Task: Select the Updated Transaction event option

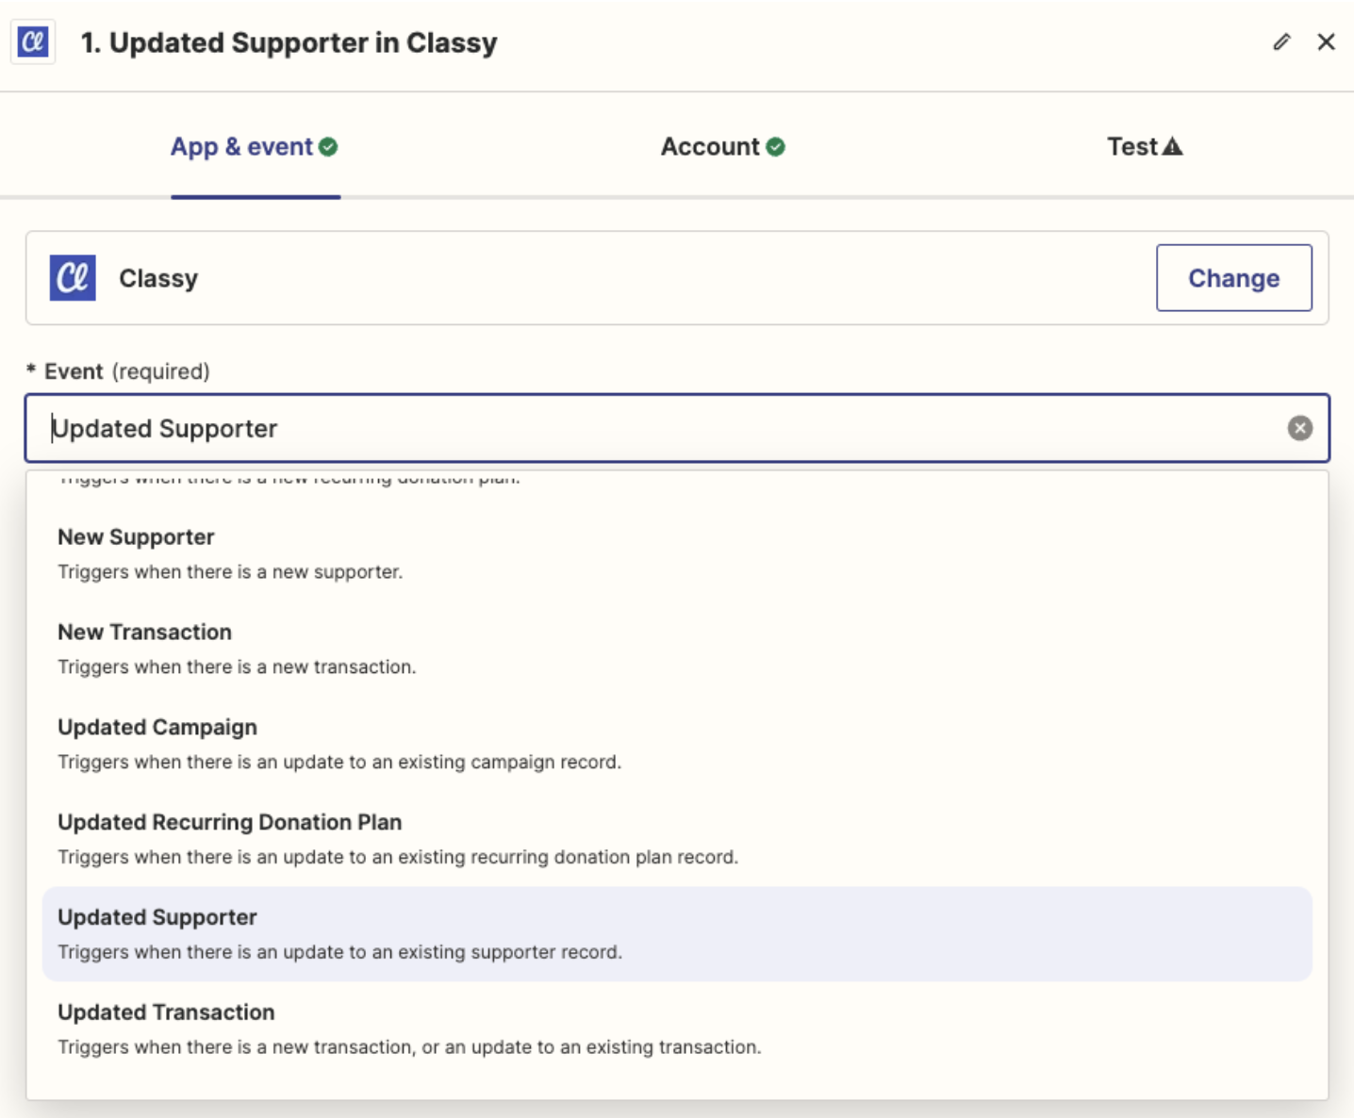Action: pos(677,1029)
